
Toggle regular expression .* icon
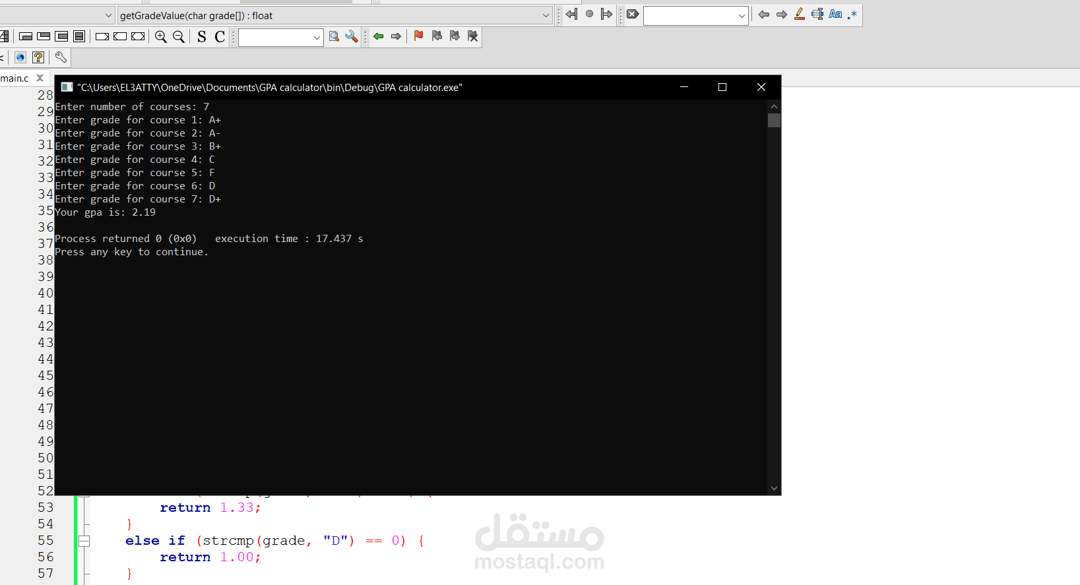(852, 14)
